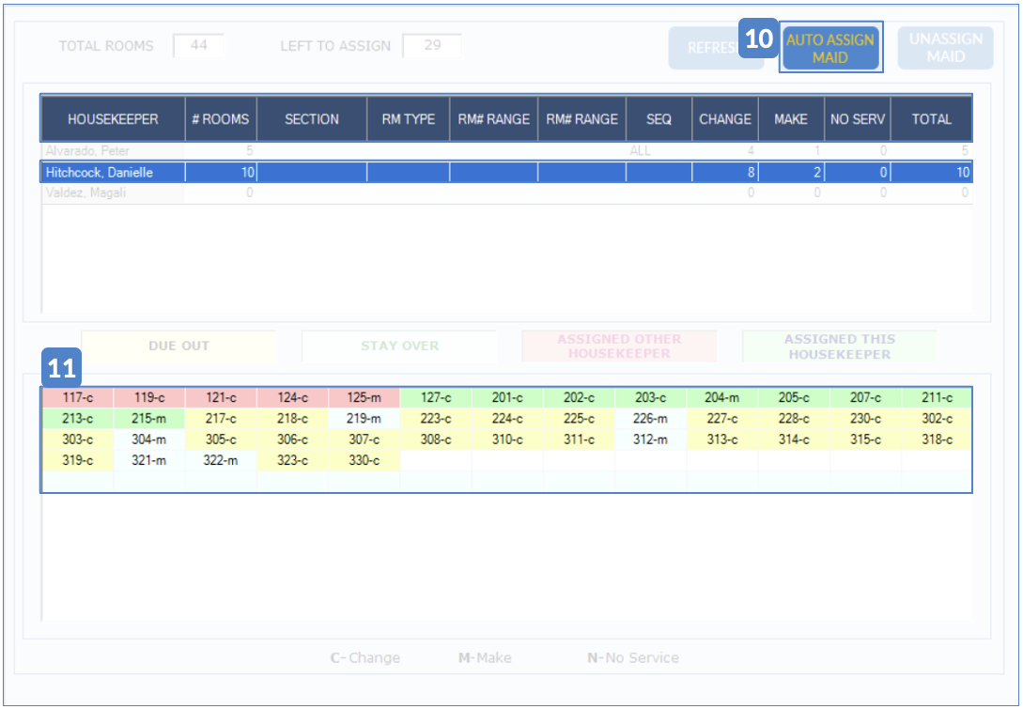Click the # Rooms column header
The width and height of the screenshot is (1023, 709).
click(220, 119)
